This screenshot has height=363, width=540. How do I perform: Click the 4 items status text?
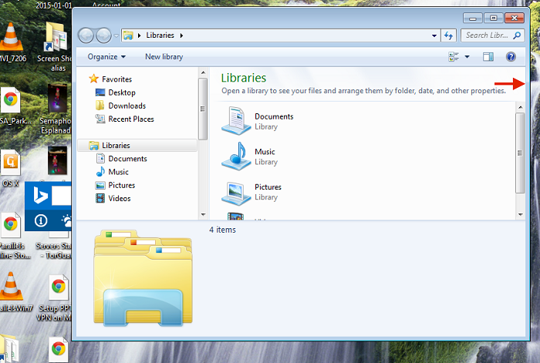222,230
